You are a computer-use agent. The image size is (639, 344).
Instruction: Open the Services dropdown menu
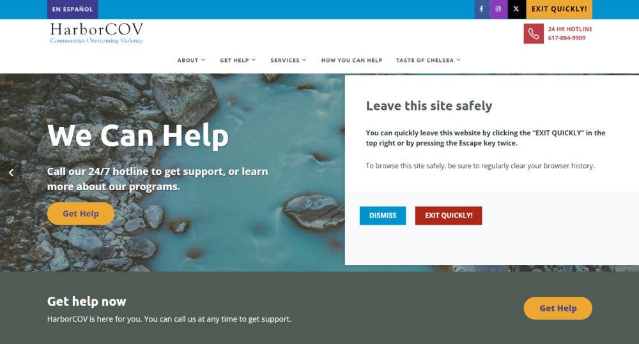click(x=289, y=60)
